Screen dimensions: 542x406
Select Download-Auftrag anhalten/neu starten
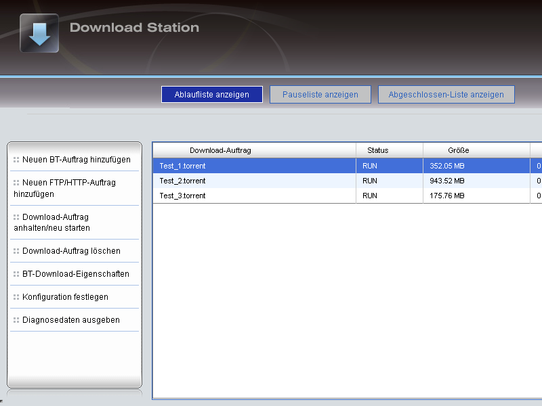tap(52, 223)
